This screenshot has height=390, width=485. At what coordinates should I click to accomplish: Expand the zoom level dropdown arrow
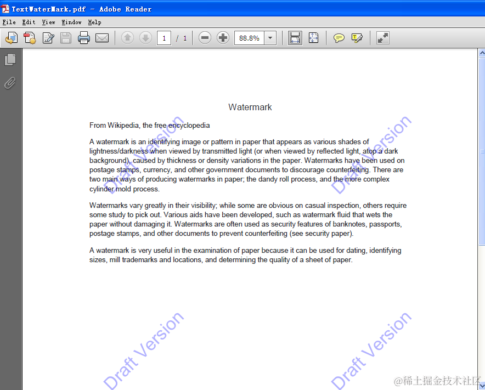point(270,38)
